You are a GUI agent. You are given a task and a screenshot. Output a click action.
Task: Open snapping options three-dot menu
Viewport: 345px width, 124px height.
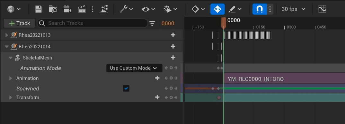tap(270, 9)
